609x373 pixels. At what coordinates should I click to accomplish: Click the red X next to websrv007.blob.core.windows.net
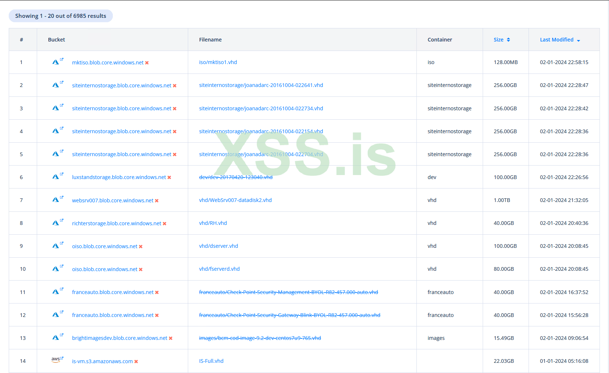coord(157,201)
